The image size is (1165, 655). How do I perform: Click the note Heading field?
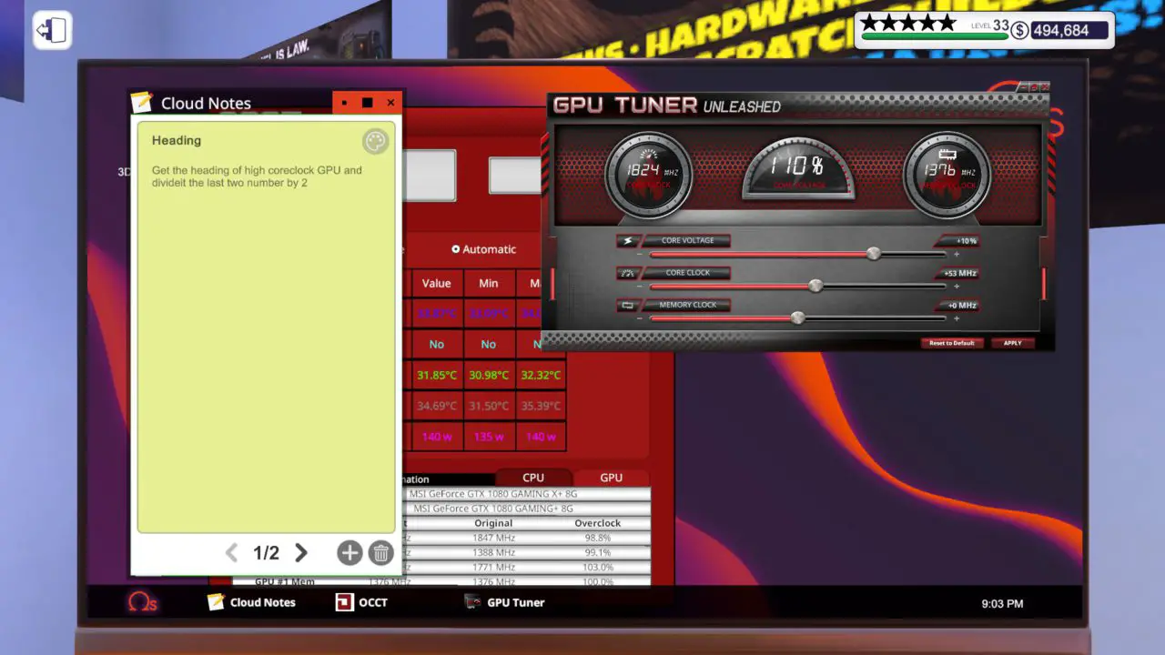click(x=177, y=140)
